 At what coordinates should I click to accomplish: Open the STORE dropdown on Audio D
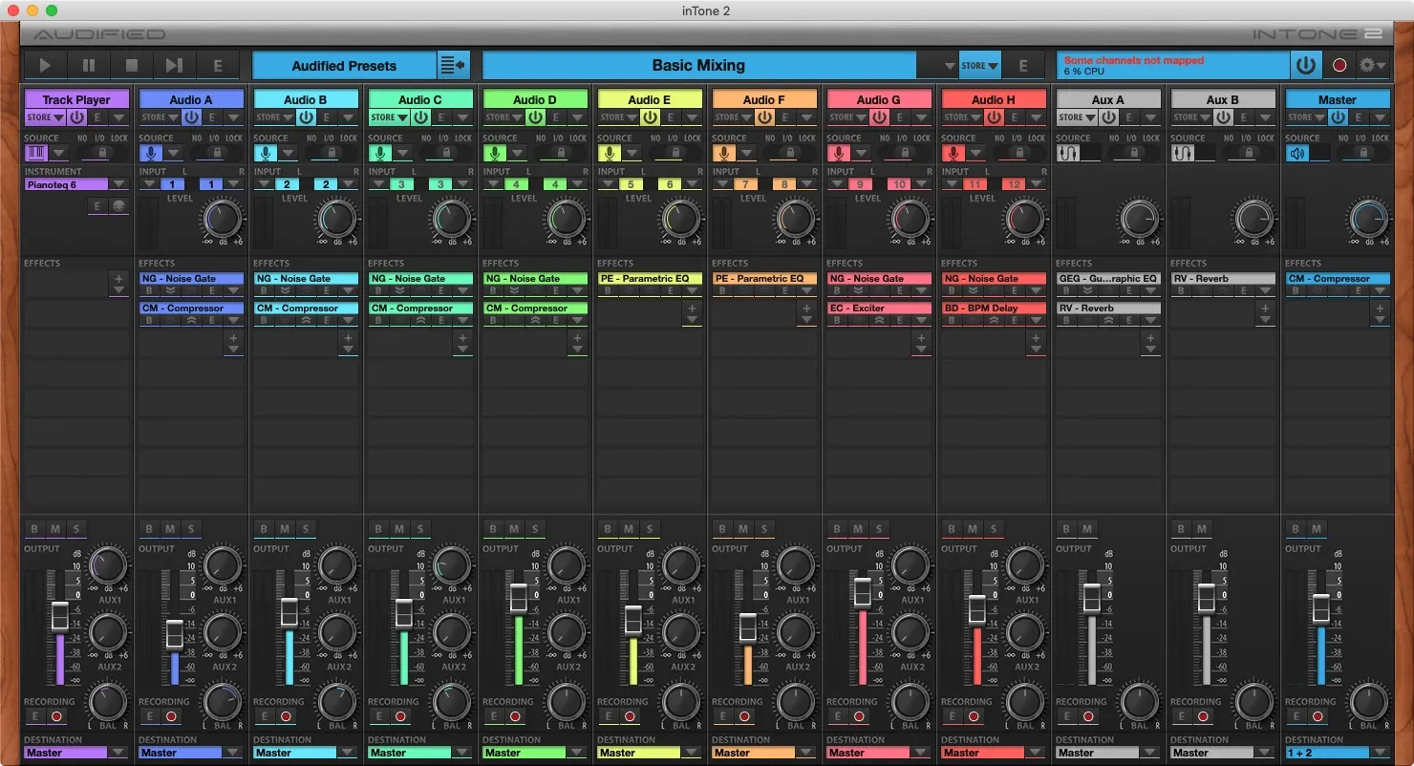point(503,117)
